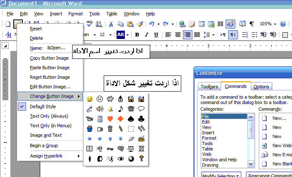Choose Text Only (Always) option
The width and height of the screenshot is (292, 177).
(50, 116)
